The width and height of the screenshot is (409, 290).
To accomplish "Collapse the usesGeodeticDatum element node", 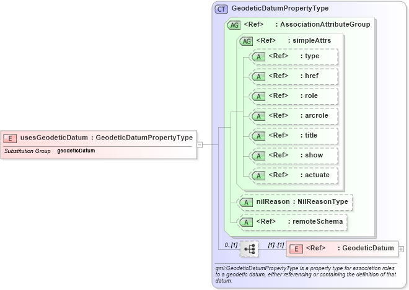I will click(x=200, y=144).
